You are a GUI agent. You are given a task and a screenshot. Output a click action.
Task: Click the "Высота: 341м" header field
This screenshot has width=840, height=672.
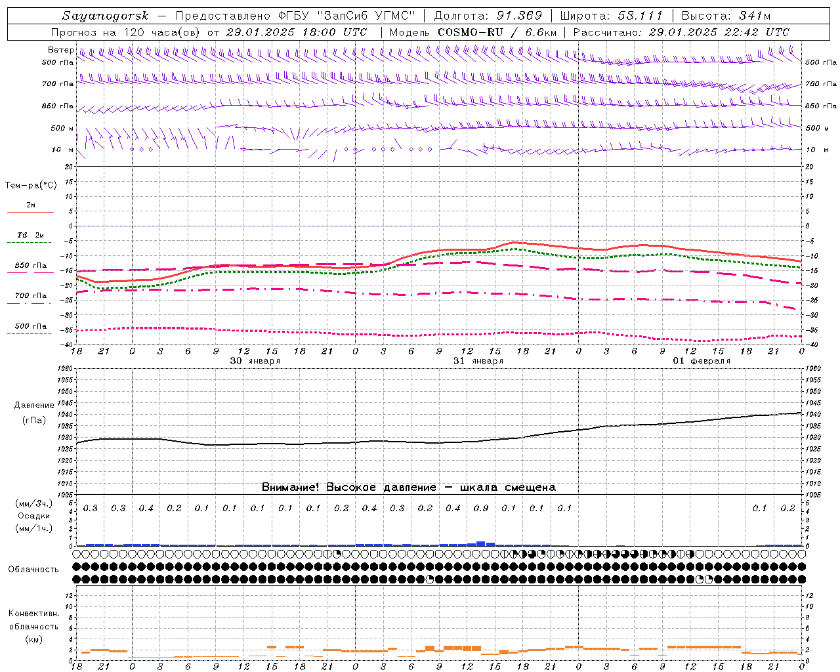coord(726,16)
